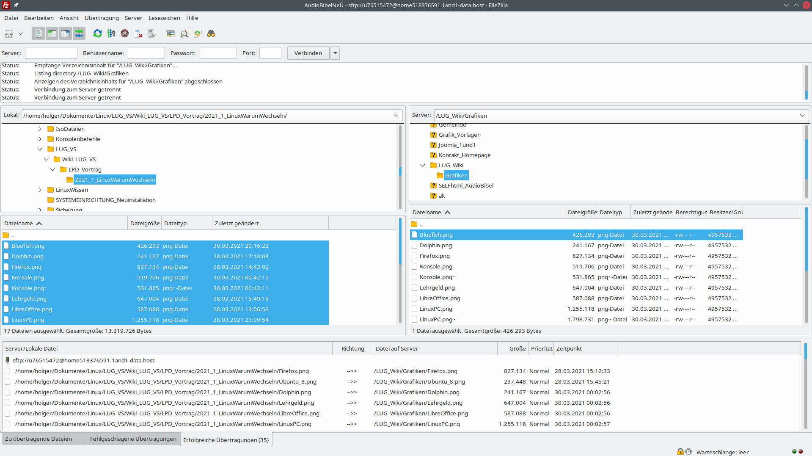Open the Übertragung menu

click(102, 18)
